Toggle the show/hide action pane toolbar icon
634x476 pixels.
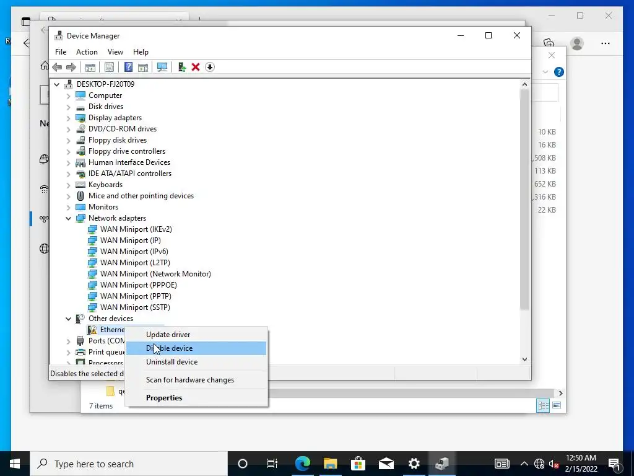coord(143,67)
